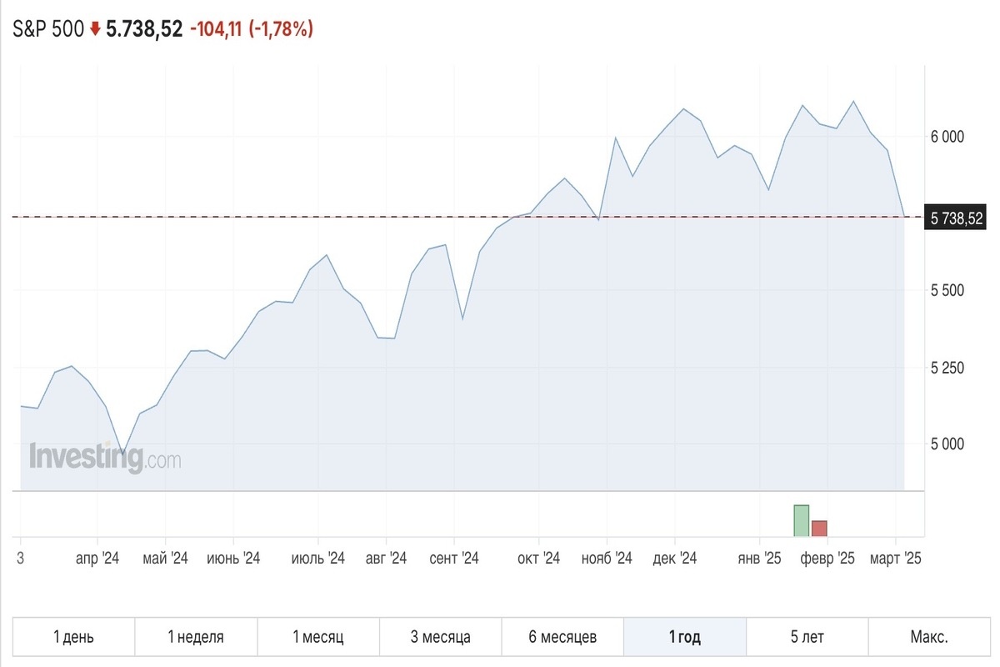Viewport: 1000px width, 667px height.
Task: Click the active "1 год" timeframe
Action: point(686,636)
